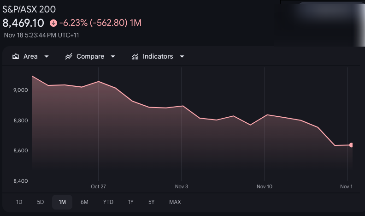Select the active 1M range tab
Screen dimensions: 365x216
(x=62, y=202)
